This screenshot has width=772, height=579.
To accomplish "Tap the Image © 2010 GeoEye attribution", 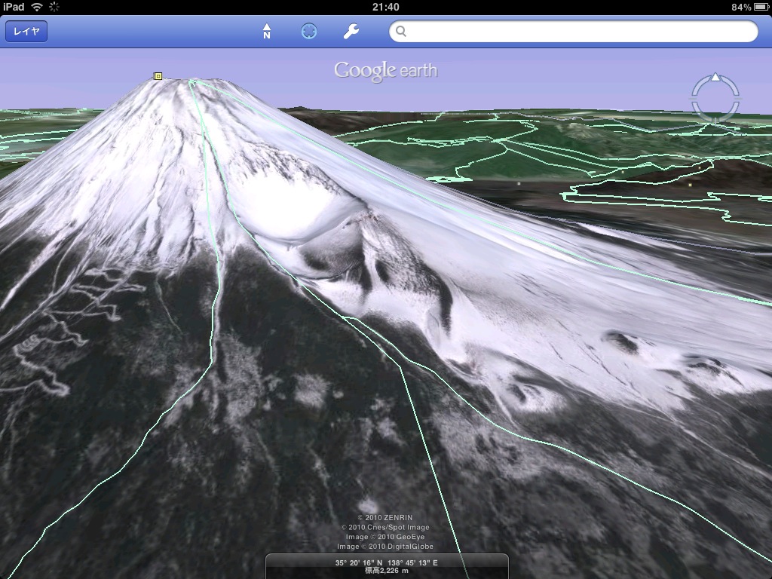I will click(x=385, y=537).
